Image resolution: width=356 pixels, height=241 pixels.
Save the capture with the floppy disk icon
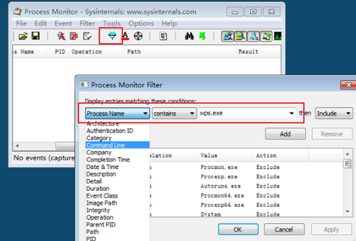[x=35, y=36]
